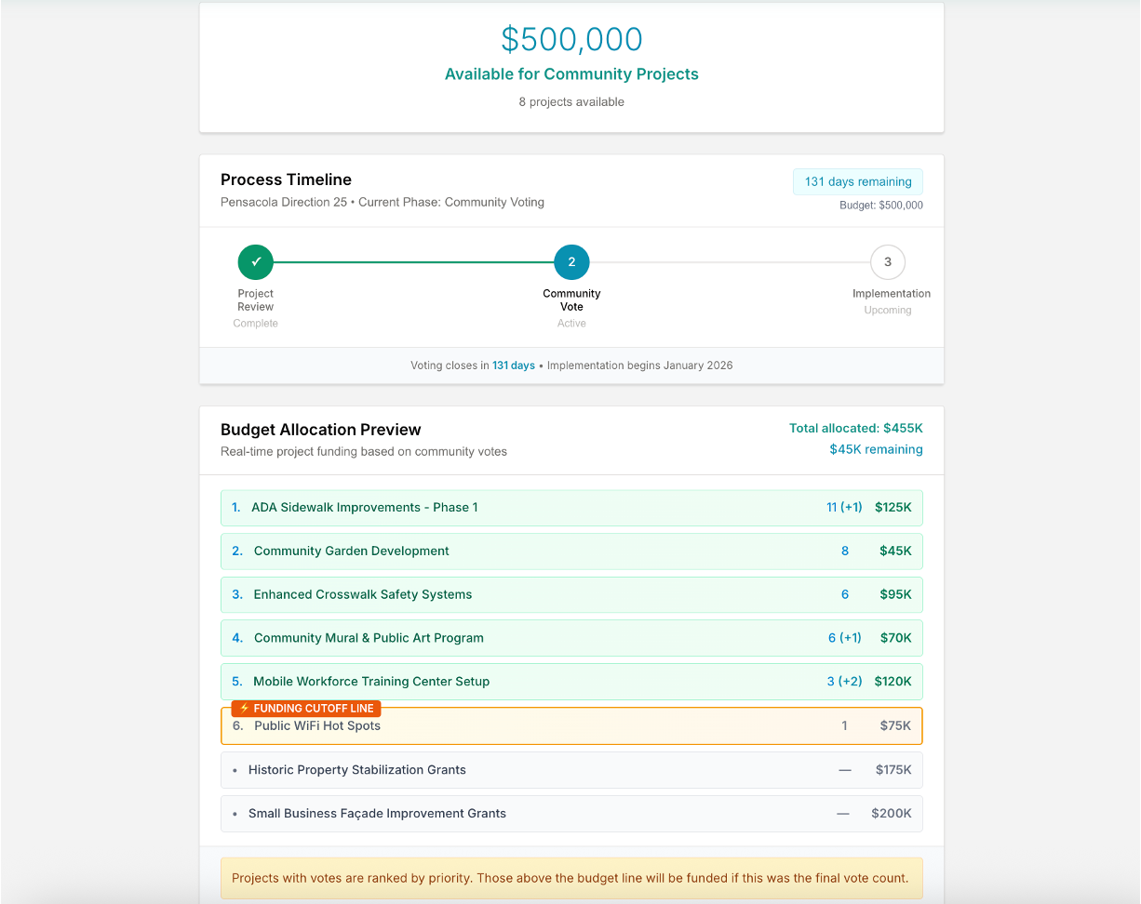
Task: Select the Community Garden Development project
Action: click(351, 552)
